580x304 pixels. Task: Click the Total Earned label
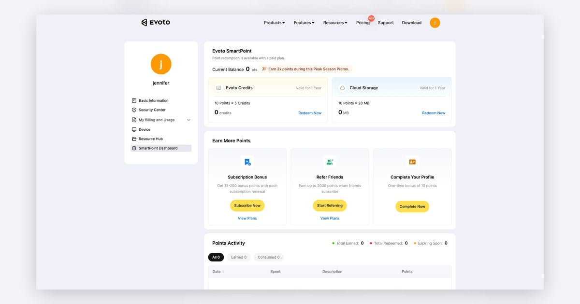tap(348, 243)
